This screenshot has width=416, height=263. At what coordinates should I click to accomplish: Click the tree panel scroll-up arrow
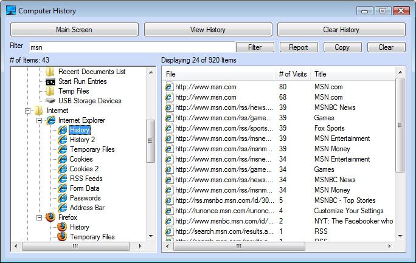[x=151, y=72]
